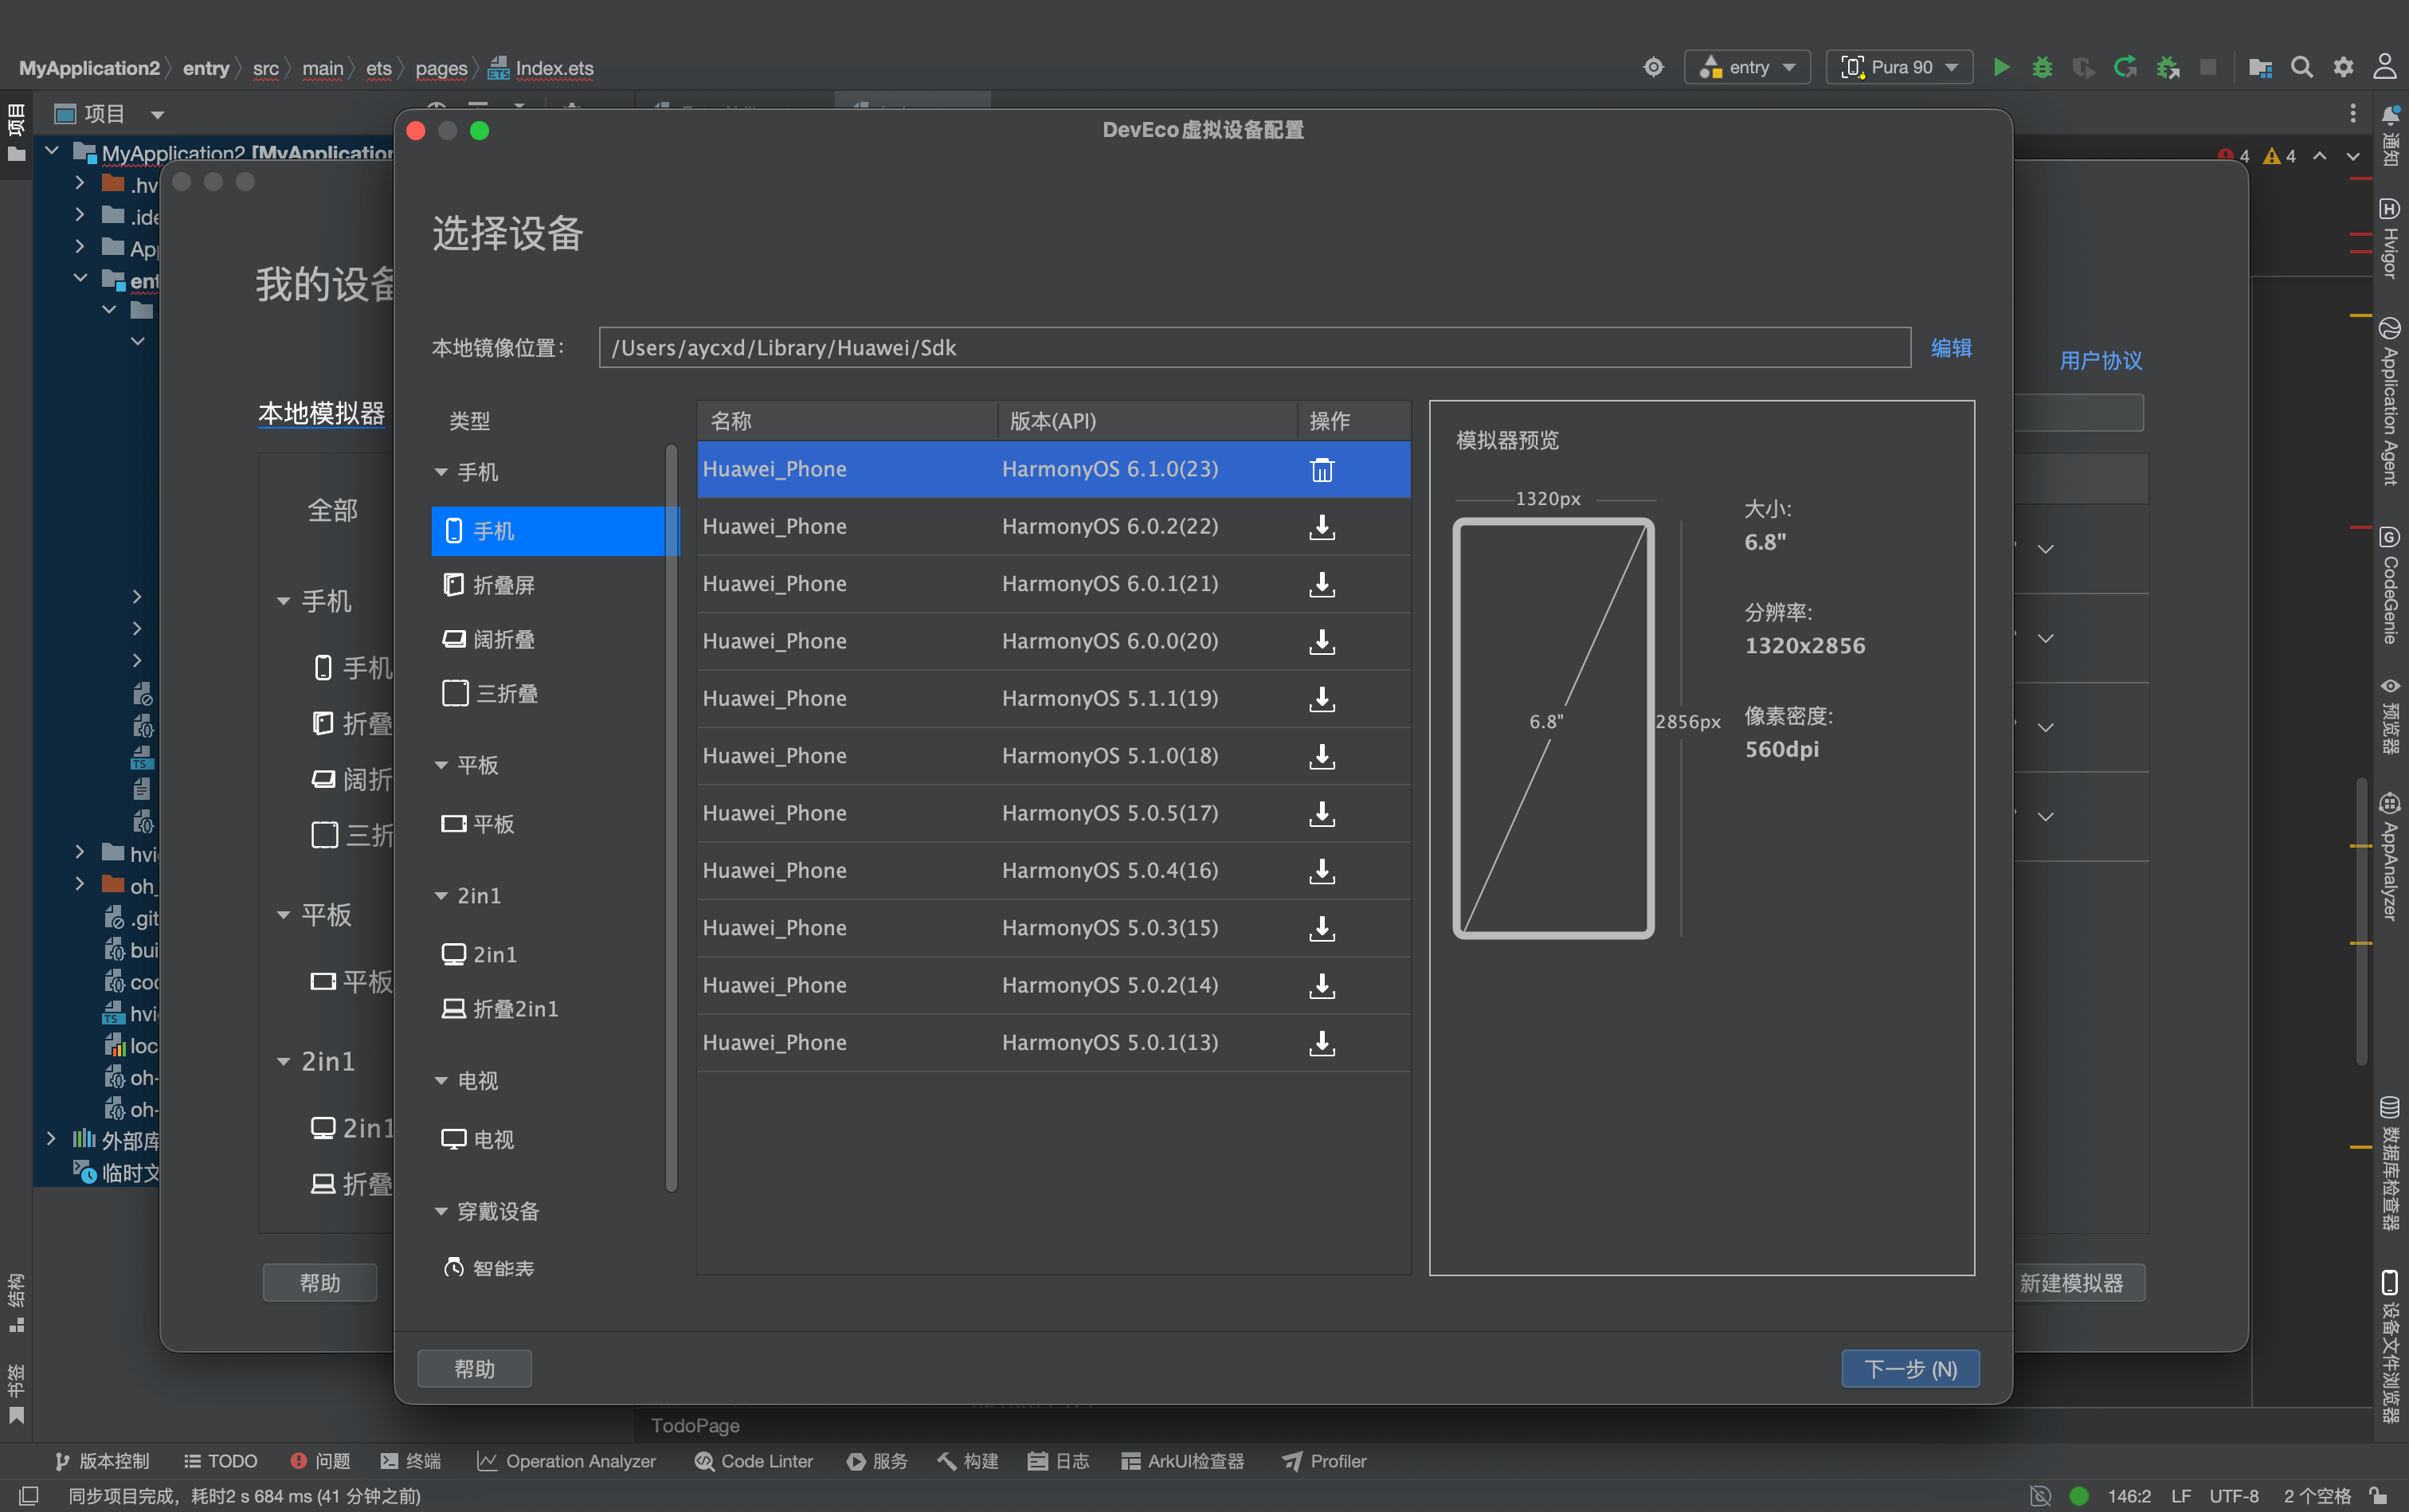Click the 下一步 (N) button
This screenshot has height=1512, width=2409.
coord(1910,1369)
